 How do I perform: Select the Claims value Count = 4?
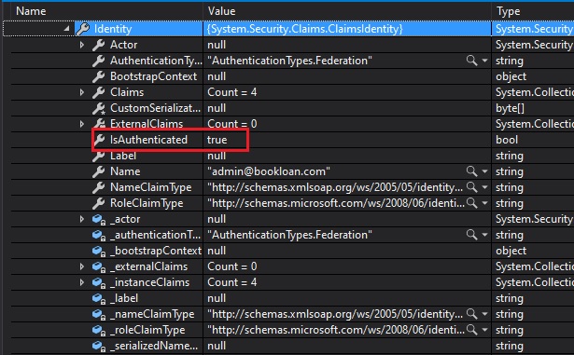click(232, 92)
